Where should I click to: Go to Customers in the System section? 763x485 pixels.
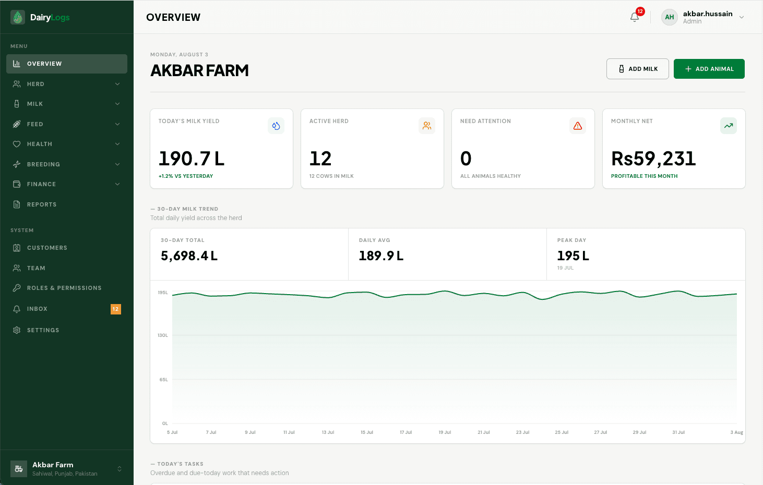67,248
